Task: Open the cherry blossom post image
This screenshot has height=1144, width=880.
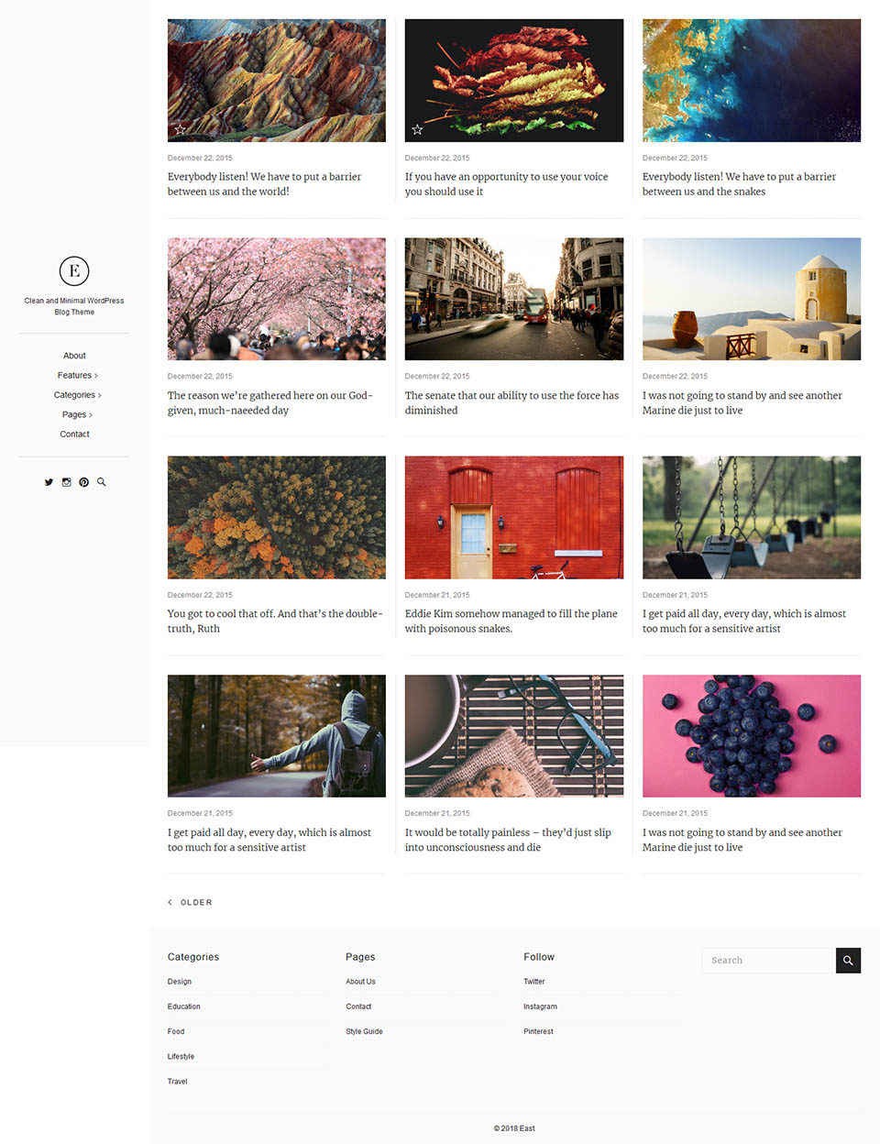Action: [276, 299]
